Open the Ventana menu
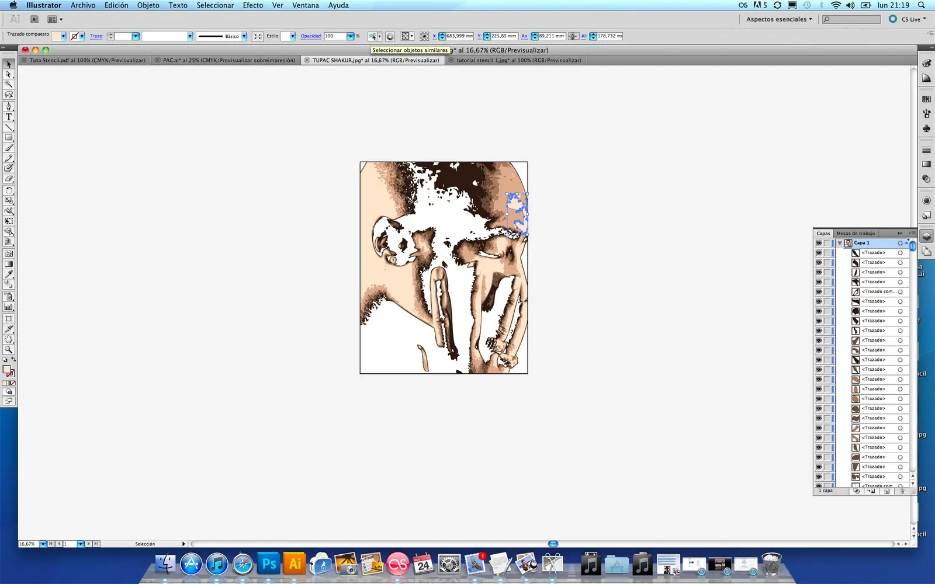 coord(306,5)
